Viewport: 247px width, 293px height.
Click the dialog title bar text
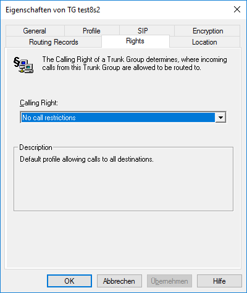[52, 10]
